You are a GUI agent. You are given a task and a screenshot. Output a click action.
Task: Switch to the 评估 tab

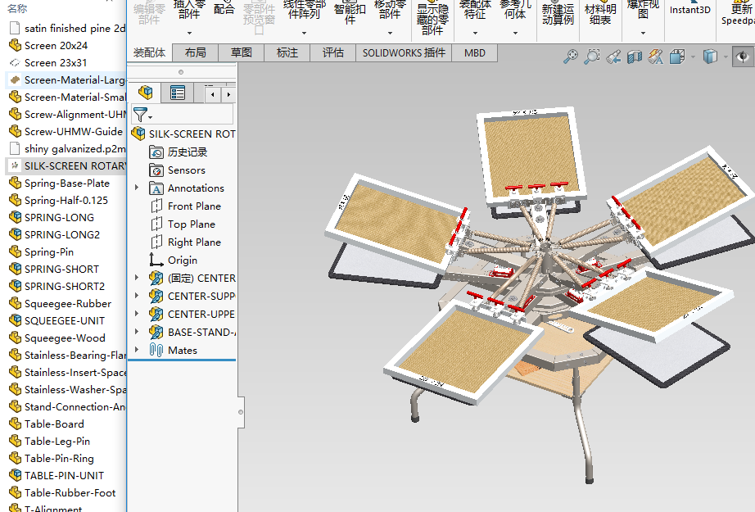(x=333, y=52)
